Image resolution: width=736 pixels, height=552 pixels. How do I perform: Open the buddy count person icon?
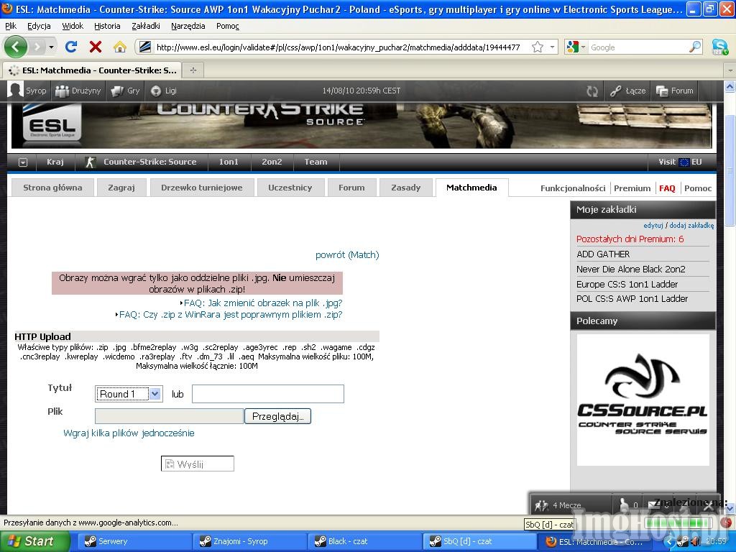[x=624, y=505]
